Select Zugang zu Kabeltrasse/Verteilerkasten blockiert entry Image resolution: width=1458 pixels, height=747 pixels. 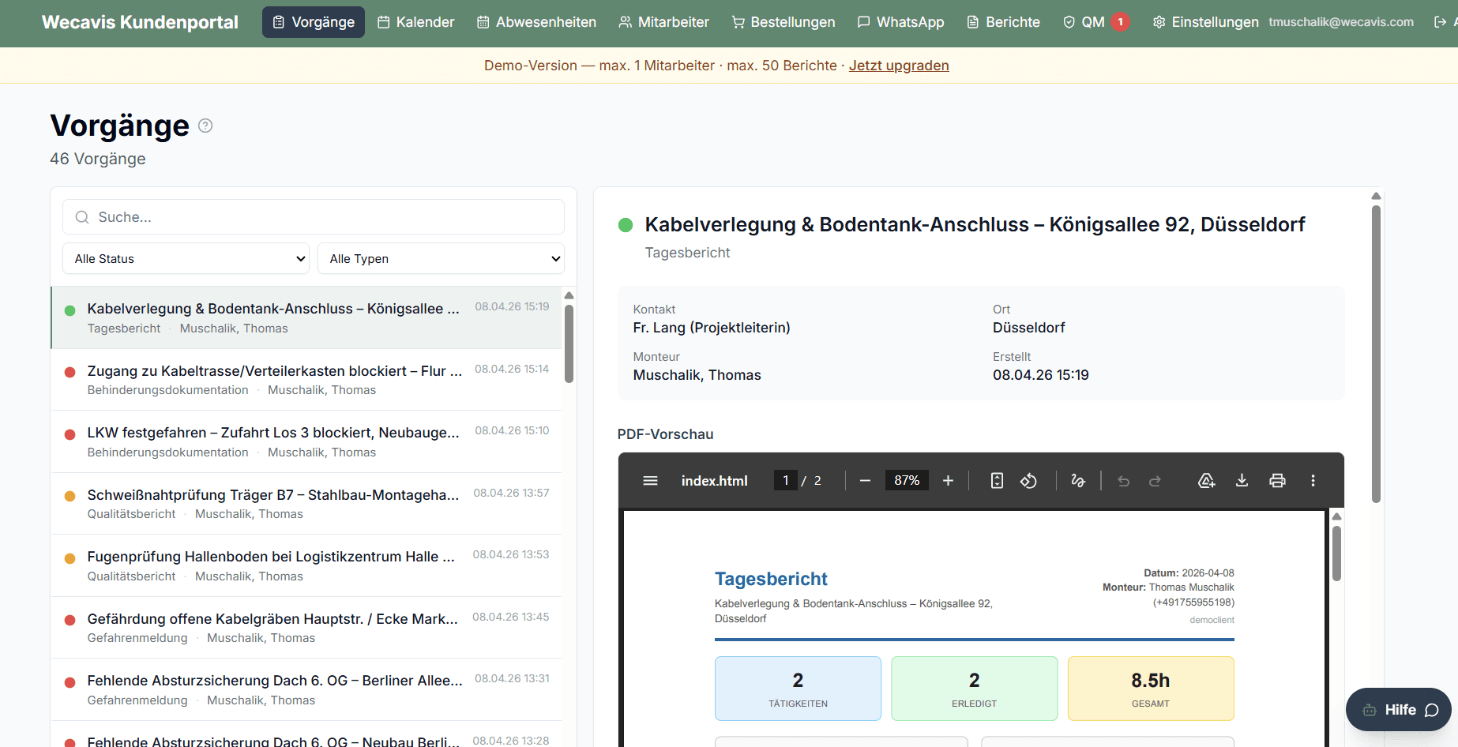[x=306, y=380]
